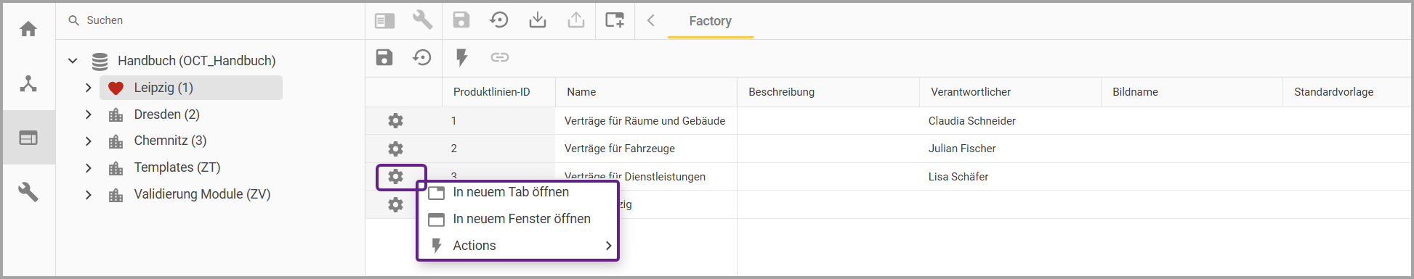Select Handbuch (OCT_Handbuch) in tree
The width and height of the screenshot is (1414, 279).
pyautogui.click(x=197, y=61)
